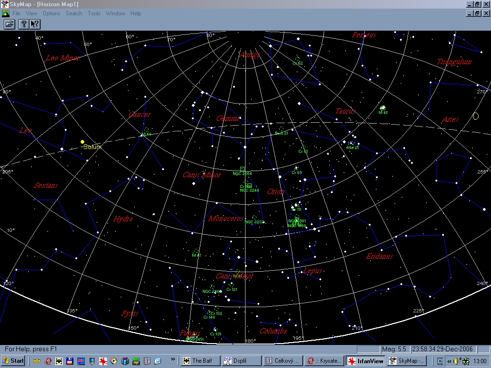Viewport: 491px width, 368px height.
Task: Select the M 47 cluster symbol
Action: coord(196,251)
